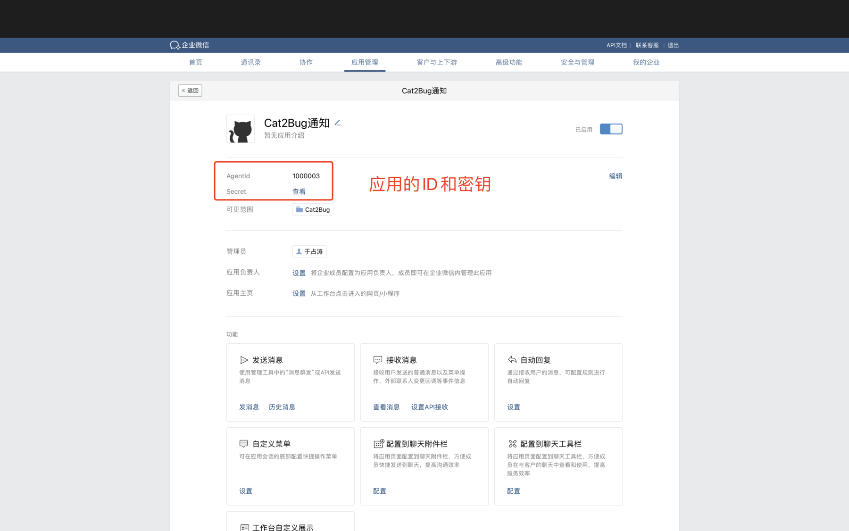Viewport: 849px width, 531px height.
Task: Click the 联系客服 link
Action: 647,45
